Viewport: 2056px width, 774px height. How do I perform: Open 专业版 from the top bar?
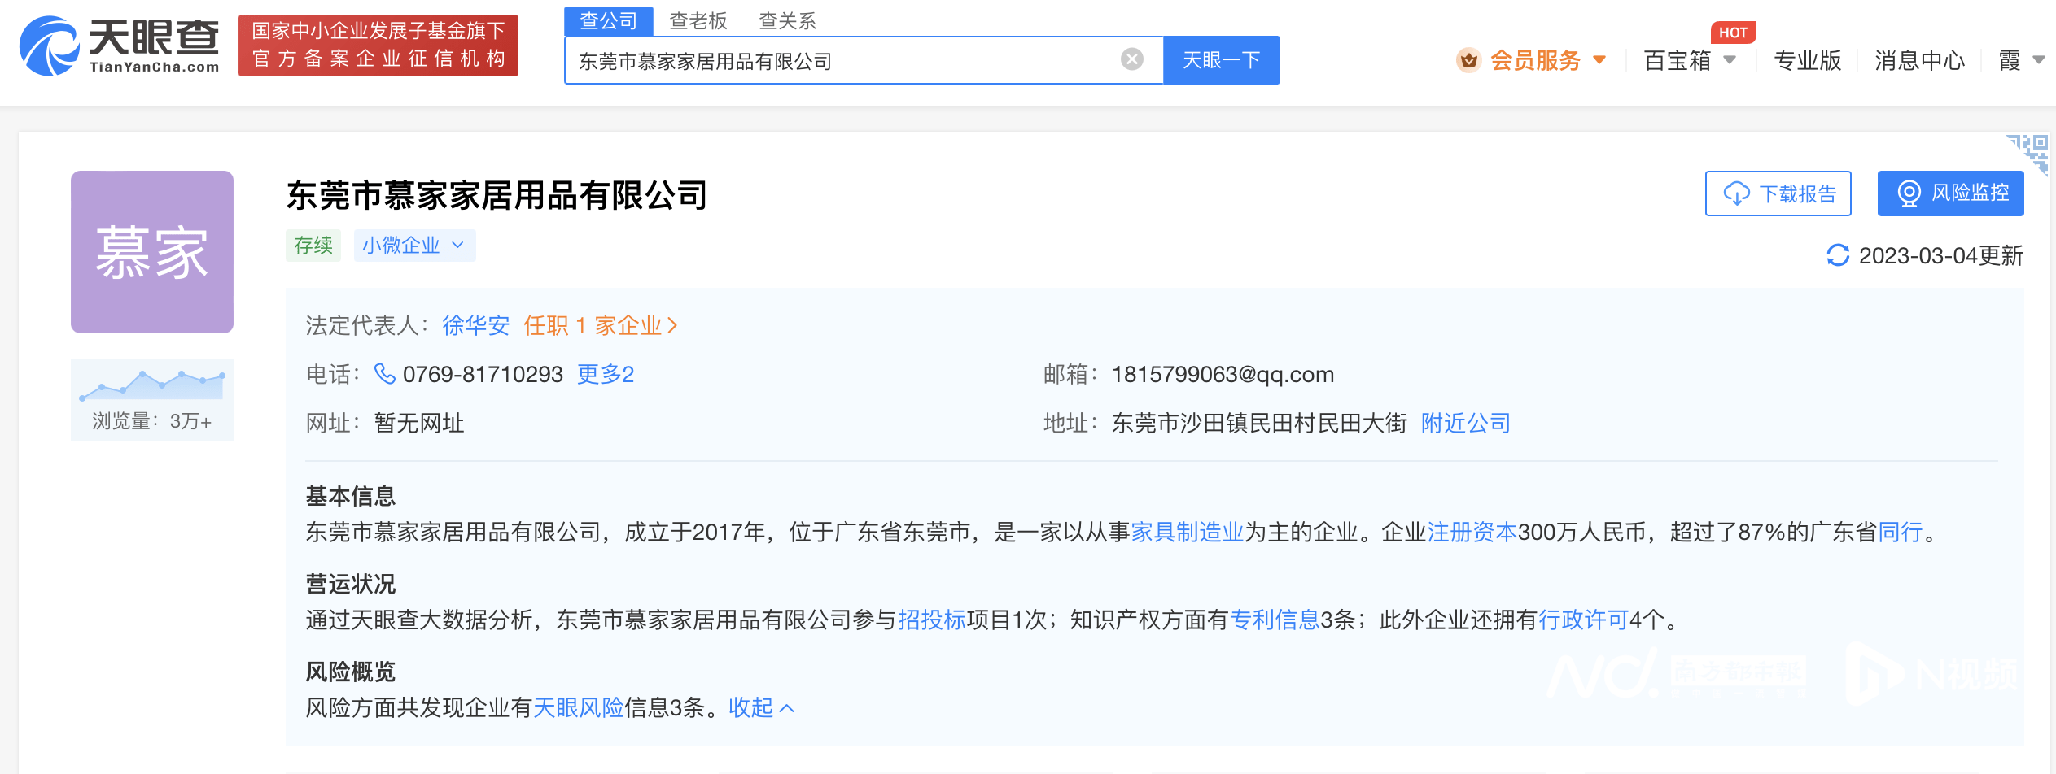pyautogui.click(x=1808, y=60)
